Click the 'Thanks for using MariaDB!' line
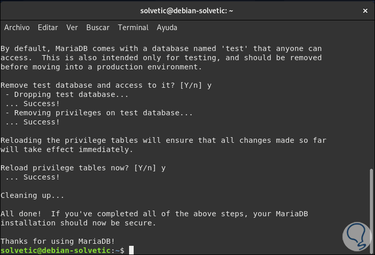This screenshot has height=255, width=375. pyautogui.click(x=58, y=241)
